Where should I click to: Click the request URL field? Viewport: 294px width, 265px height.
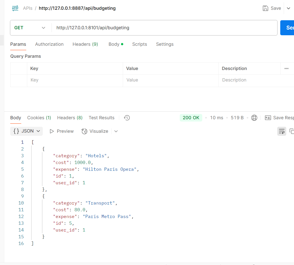pos(164,28)
